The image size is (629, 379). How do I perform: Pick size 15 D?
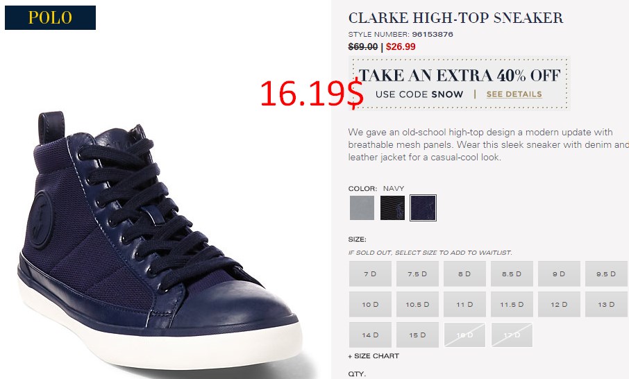pos(417,335)
